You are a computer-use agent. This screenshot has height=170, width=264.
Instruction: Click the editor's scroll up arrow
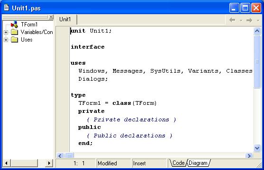coord(257,31)
